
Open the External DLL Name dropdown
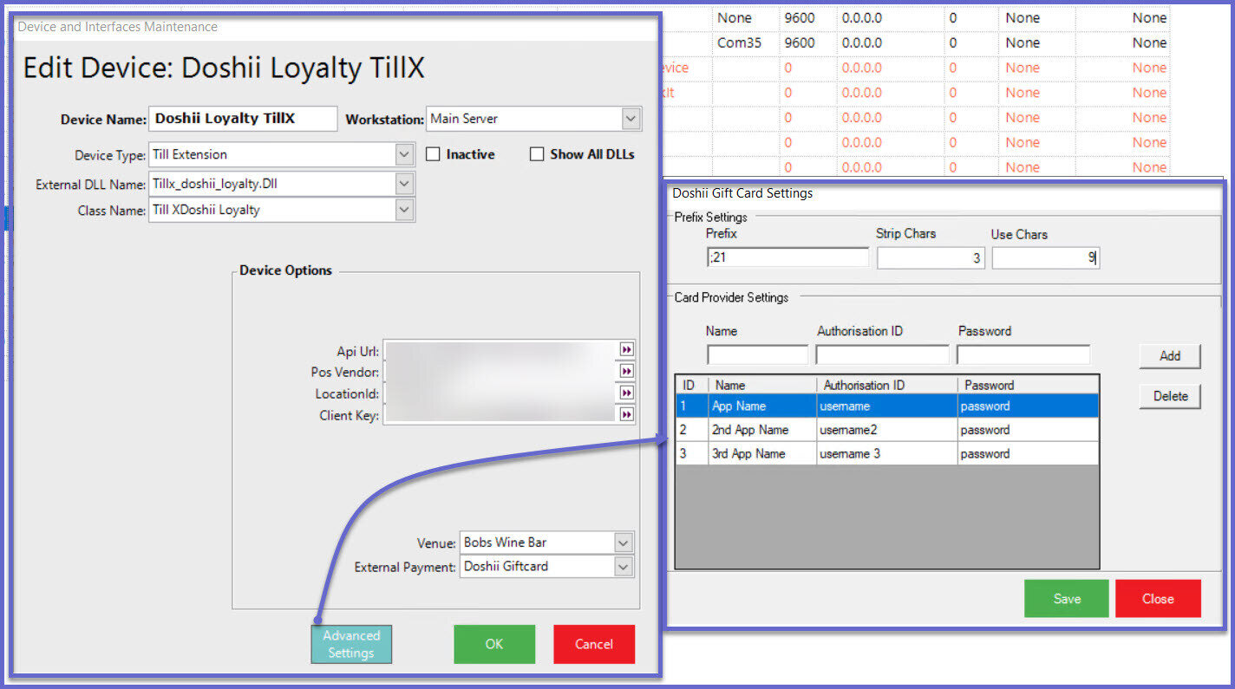[404, 183]
